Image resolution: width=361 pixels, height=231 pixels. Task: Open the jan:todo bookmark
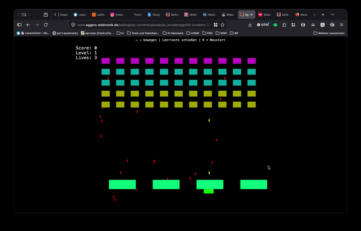pyautogui.click(x=97, y=33)
